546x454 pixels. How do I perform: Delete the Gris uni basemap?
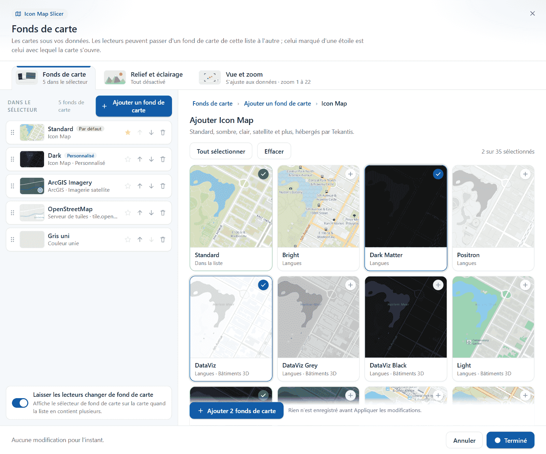pos(163,239)
